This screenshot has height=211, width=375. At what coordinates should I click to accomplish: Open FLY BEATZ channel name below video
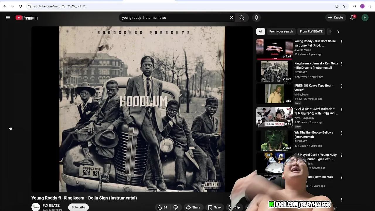pos(51,206)
